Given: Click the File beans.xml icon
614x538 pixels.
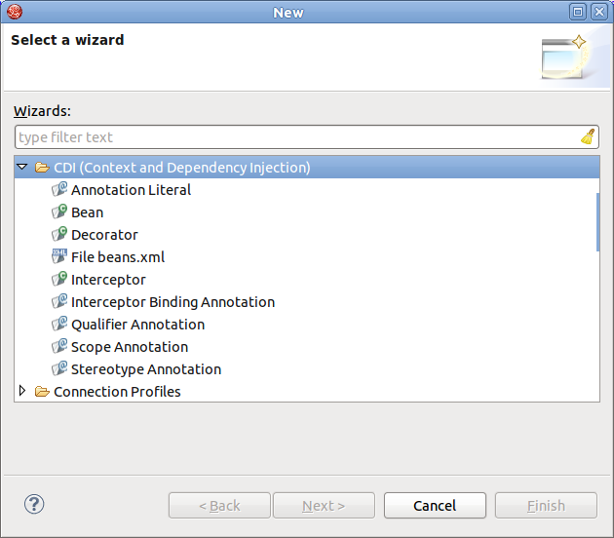Looking at the screenshot, I should click(x=59, y=257).
